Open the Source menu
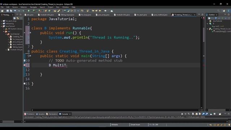This screenshot has height=130, width=231. click(15, 7)
